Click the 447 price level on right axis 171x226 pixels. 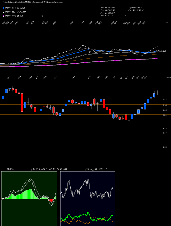[x=165, y=133]
